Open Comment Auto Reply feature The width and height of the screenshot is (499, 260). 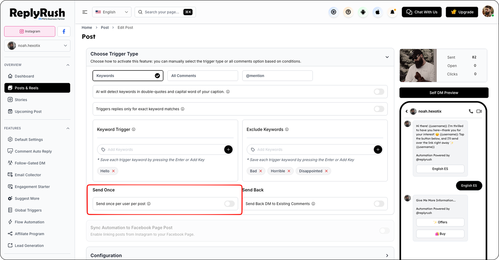coord(37,151)
